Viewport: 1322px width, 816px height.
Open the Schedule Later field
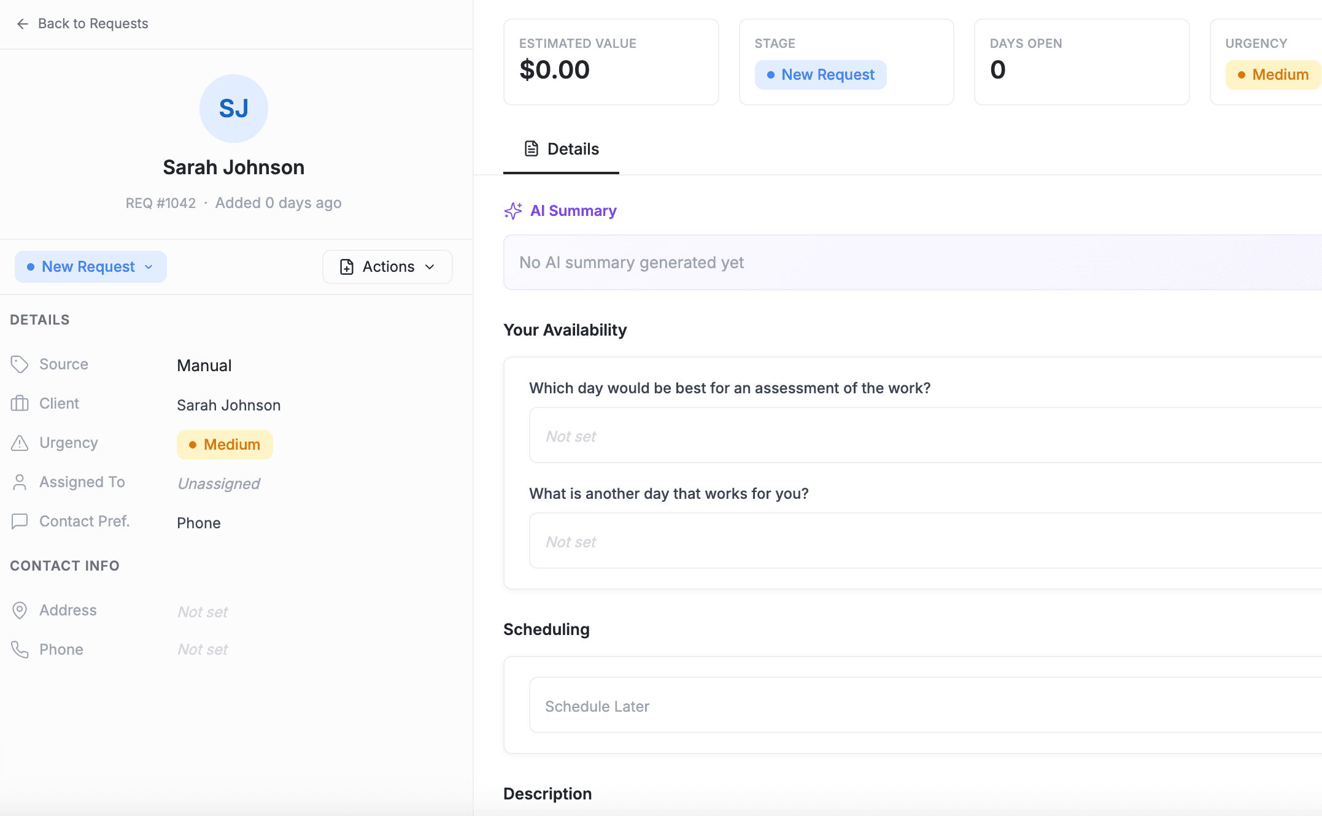pos(926,706)
